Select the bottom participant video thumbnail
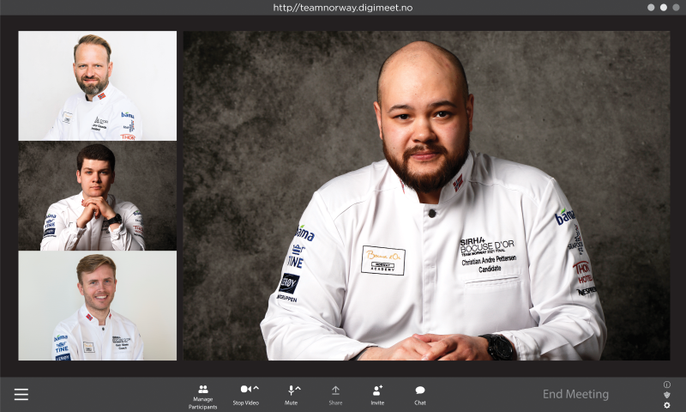Screen dimensions: 686x412 tap(98, 306)
